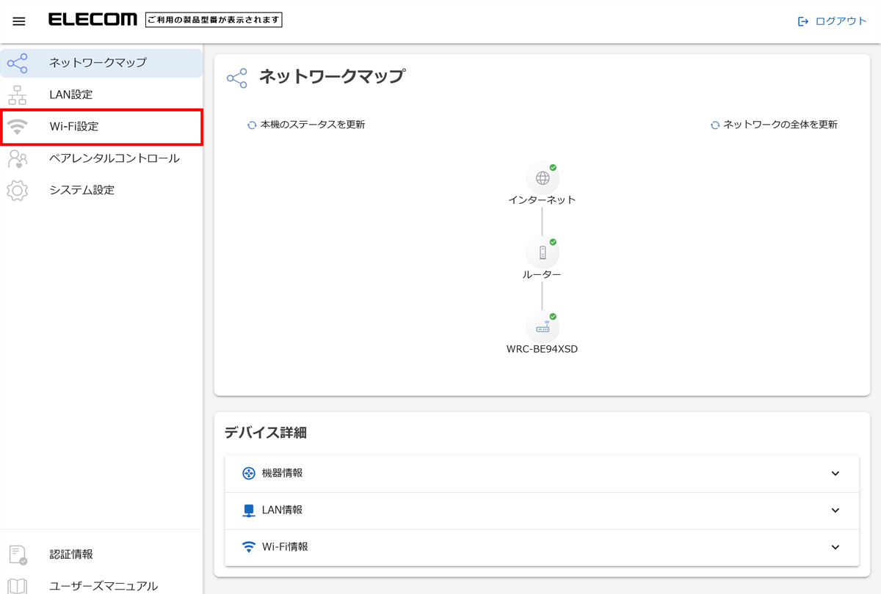Open LAN設定 menu item

101,95
